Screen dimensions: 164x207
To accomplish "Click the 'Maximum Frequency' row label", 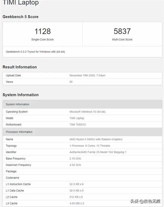I will coord(18,165).
